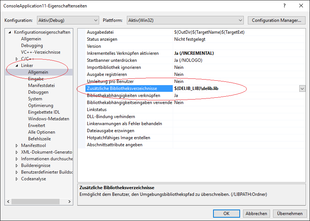Expand the Buildereignisse tree node

coord(17,165)
